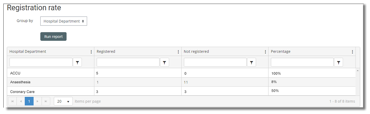The width and height of the screenshot is (370, 114).
Task: Select page 1 in pager
Action: (x=29, y=101)
